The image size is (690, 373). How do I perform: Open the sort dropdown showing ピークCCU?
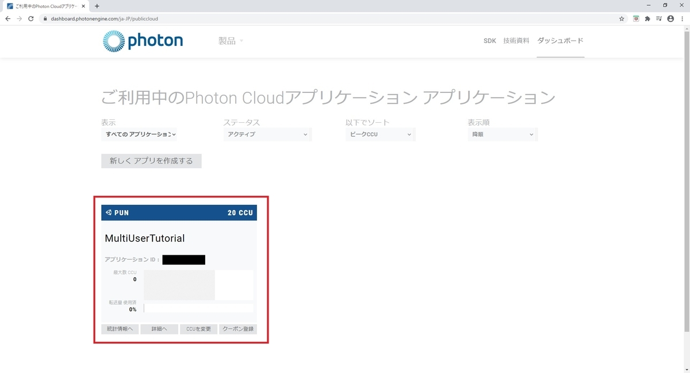click(380, 134)
